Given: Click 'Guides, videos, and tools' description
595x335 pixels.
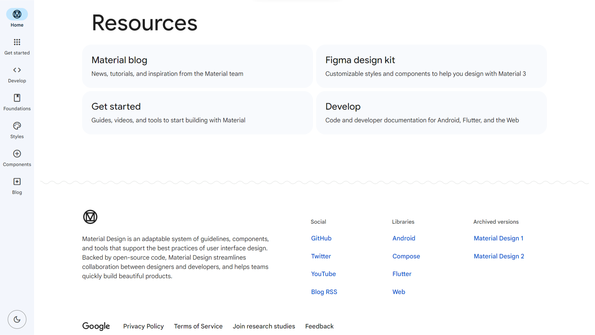Looking at the screenshot, I should click(168, 120).
